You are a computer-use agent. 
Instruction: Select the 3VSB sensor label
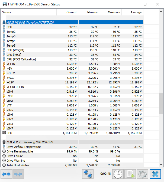10,96
